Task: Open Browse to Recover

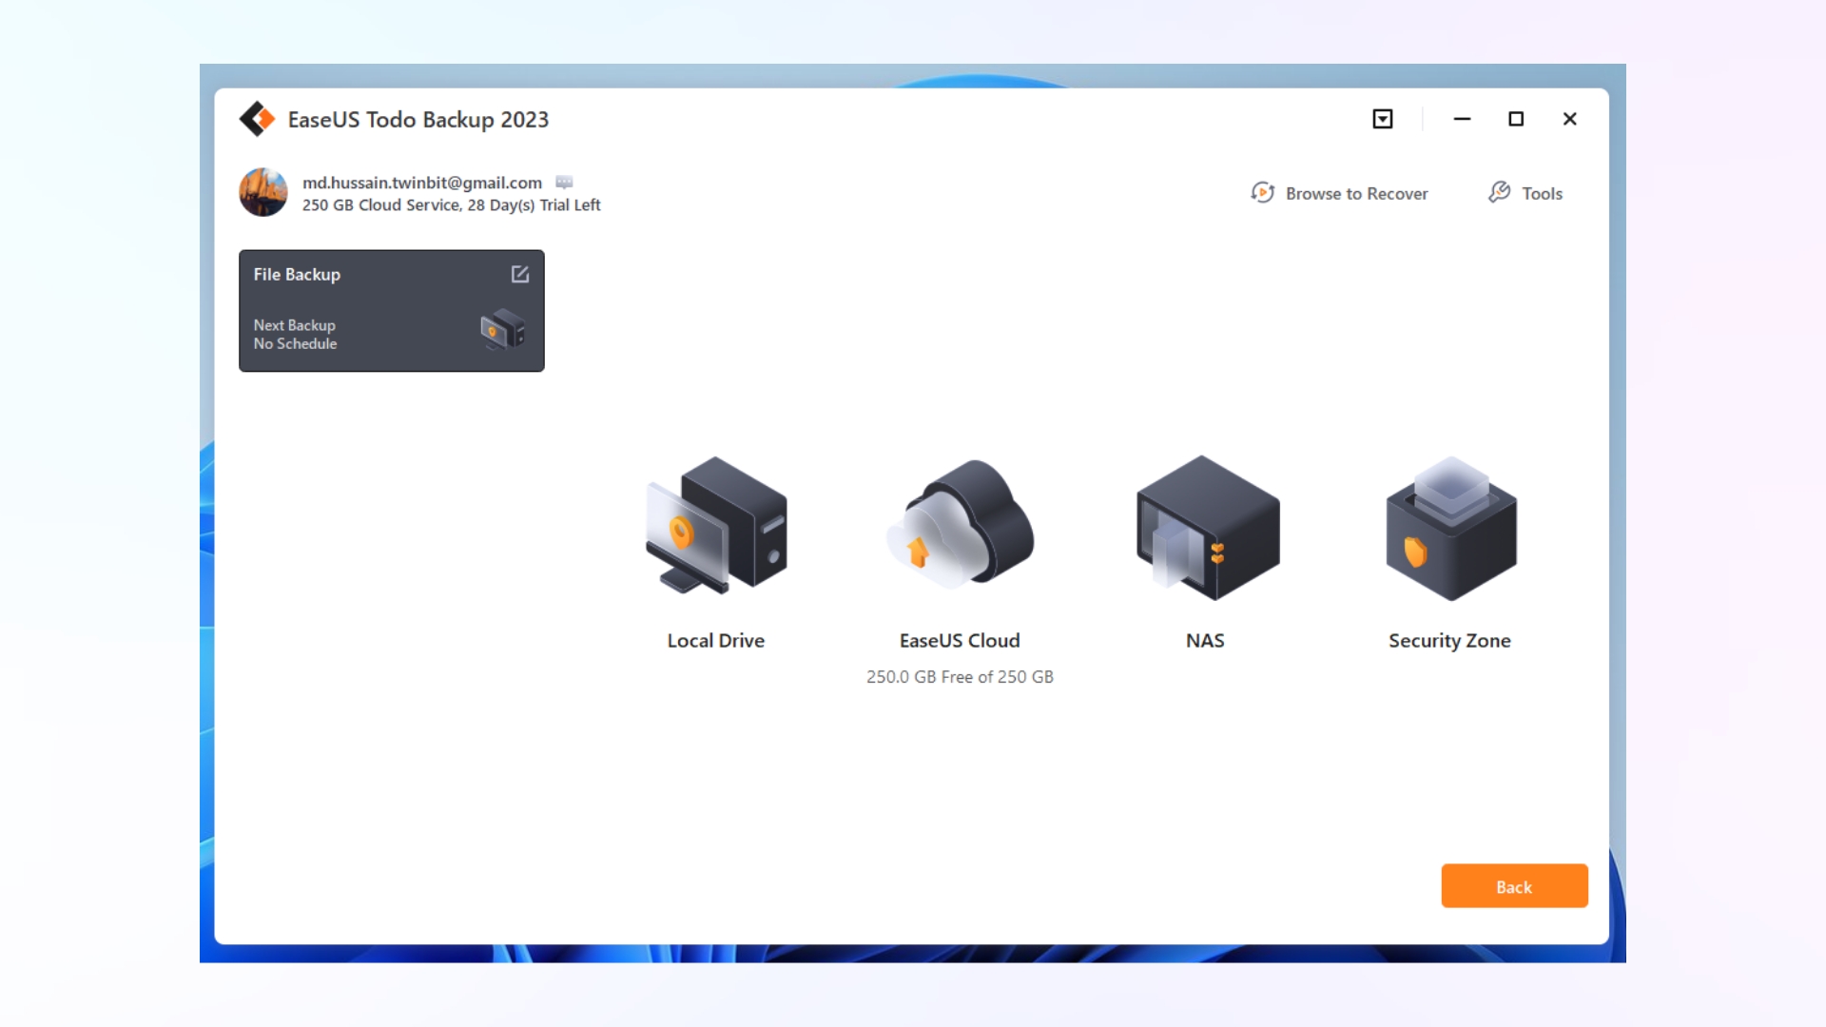Action: pos(1339,193)
